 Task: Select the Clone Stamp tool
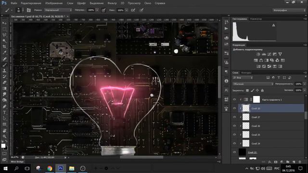coord(4,71)
